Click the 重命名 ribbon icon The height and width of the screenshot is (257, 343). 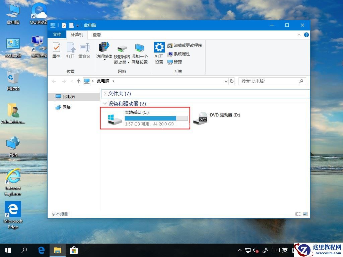(x=84, y=50)
